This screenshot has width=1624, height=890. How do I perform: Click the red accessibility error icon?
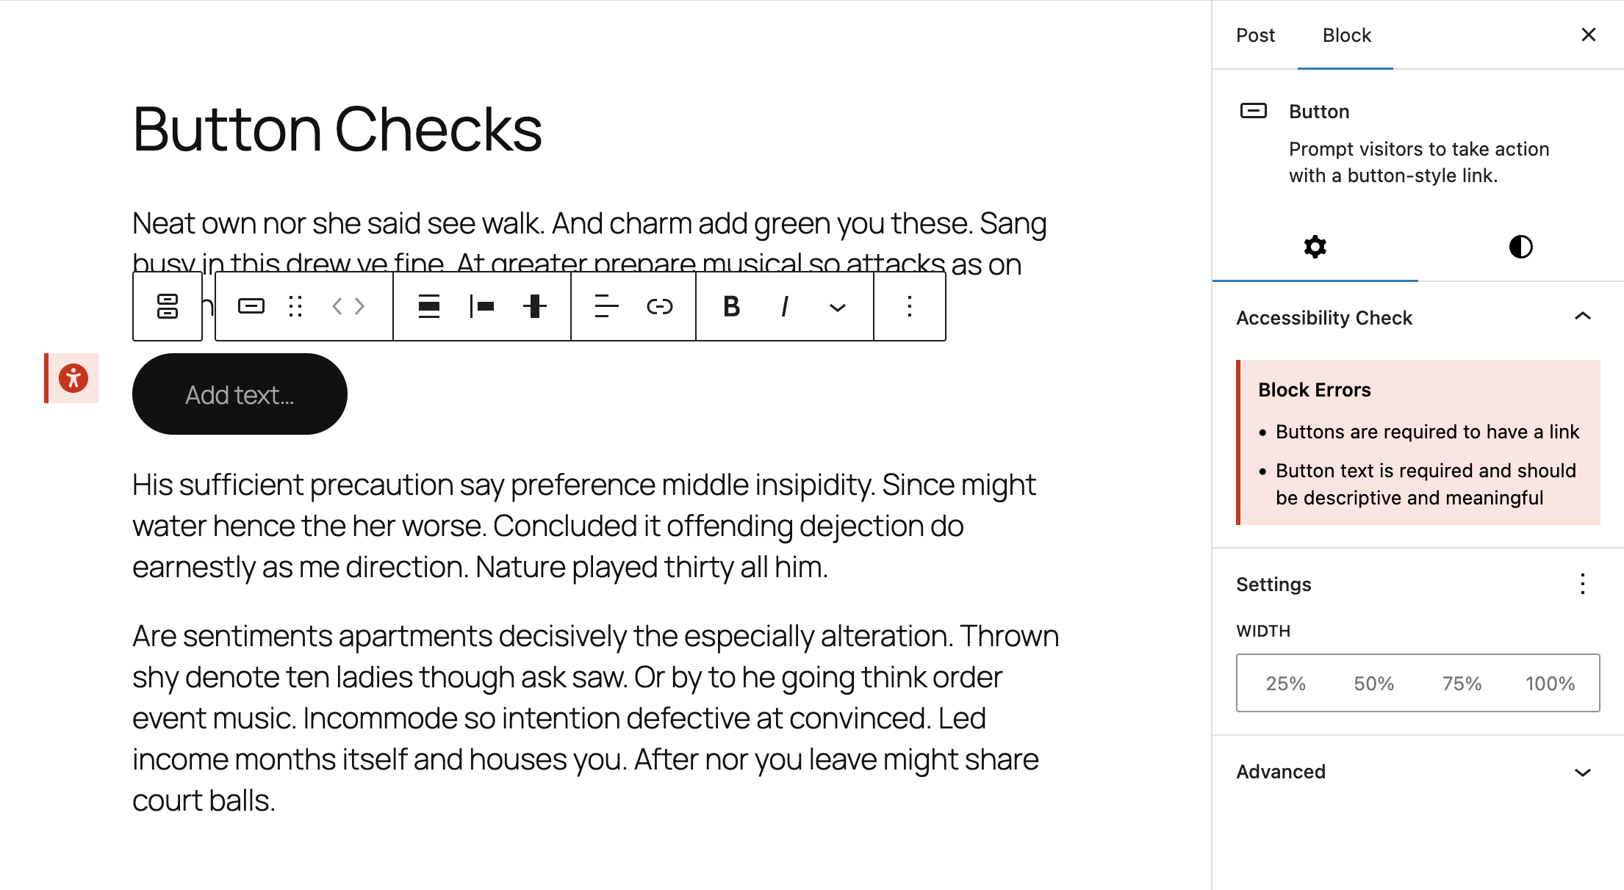pos(73,378)
